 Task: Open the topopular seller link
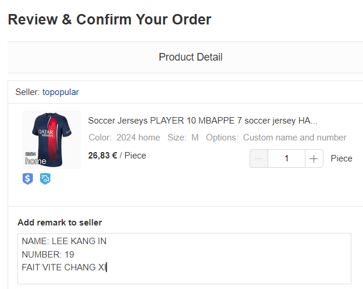(61, 92)
